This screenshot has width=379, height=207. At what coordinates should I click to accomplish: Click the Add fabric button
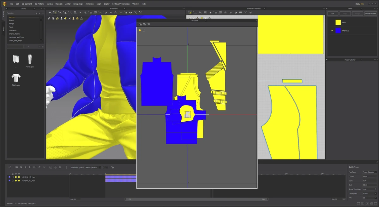point(333,14)
